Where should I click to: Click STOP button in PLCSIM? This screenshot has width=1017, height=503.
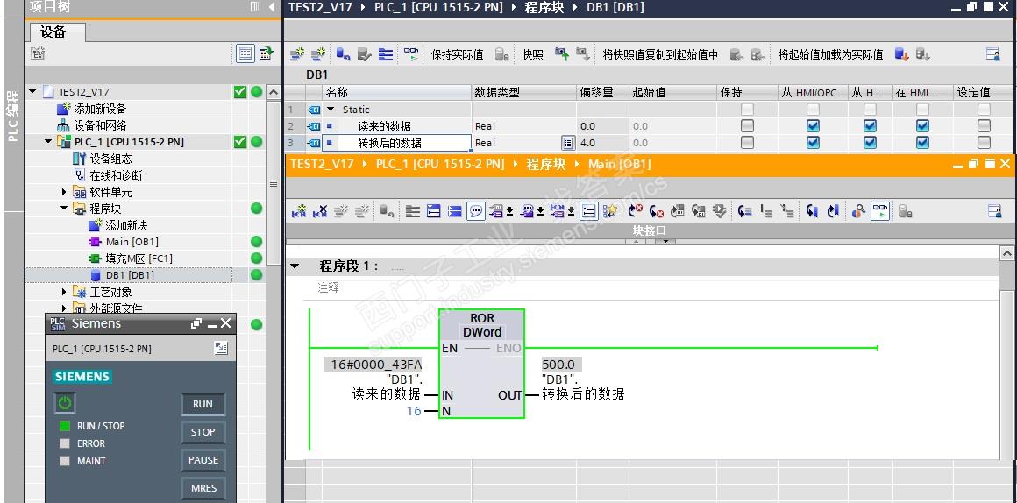203,432
